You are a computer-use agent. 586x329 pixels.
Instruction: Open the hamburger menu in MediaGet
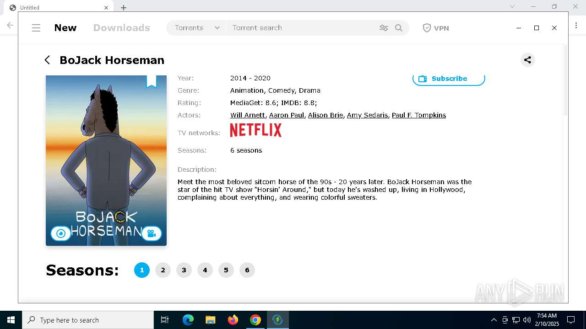pyautogui.click(x=36, y=28)
